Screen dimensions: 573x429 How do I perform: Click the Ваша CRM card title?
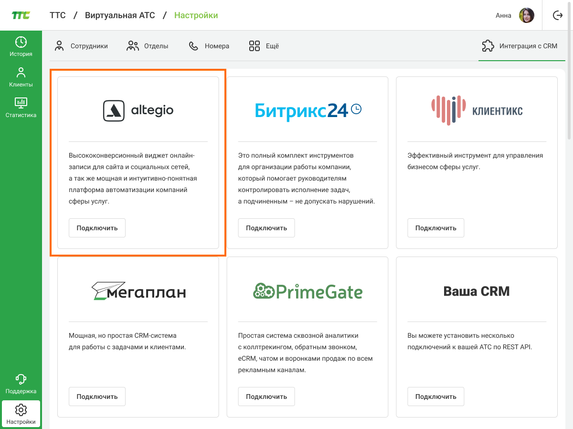click(477, 291)
